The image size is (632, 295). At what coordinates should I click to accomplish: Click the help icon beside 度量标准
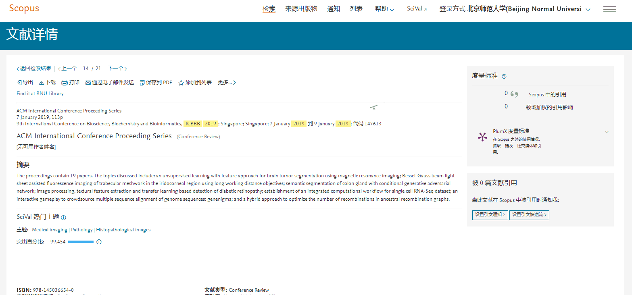pos(504,76)
